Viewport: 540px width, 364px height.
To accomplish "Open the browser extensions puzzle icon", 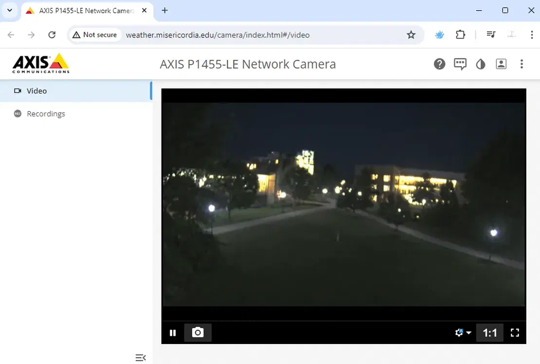I will pyautogui.click(x=460, y=35).
